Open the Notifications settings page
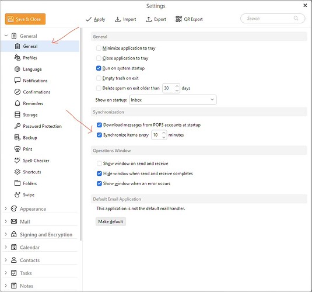Image resolution: width=312 pixels, height=292 pixels. pyautogui.click(x=35, y=81)
